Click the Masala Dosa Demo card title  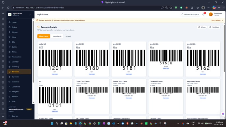coord(46,119)
